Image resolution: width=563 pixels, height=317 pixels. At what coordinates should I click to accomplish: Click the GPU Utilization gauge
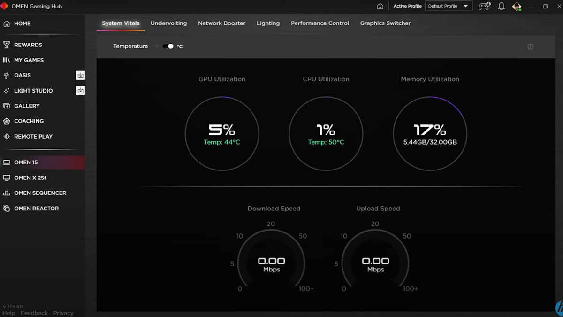(222, 133)
